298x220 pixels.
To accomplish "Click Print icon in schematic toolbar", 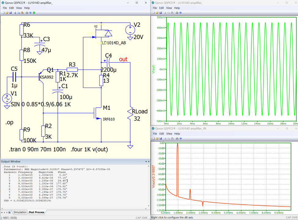I will point(27,13).
